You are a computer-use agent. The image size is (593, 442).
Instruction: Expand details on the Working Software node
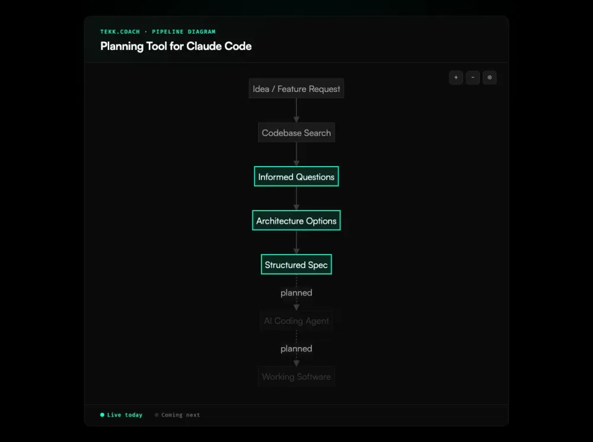tap(296, 376)
